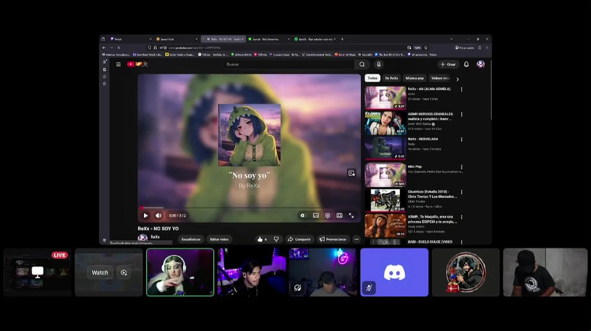Switch to the Spotify browser tab

click(314, 39)
